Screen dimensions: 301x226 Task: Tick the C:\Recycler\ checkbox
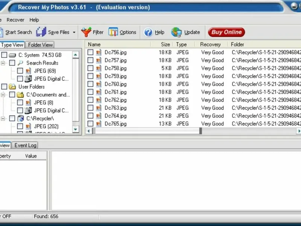pyautogui.click(x=12, y=118)
